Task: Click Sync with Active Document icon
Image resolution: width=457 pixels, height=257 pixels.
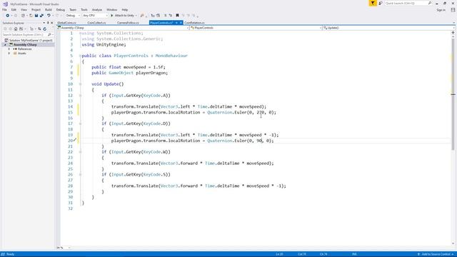Action: coord(39,29)
